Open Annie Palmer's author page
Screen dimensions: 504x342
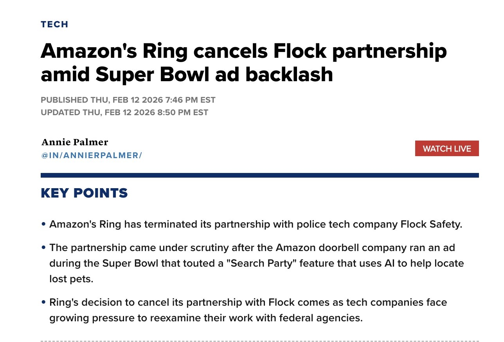(x=74, y=142)
